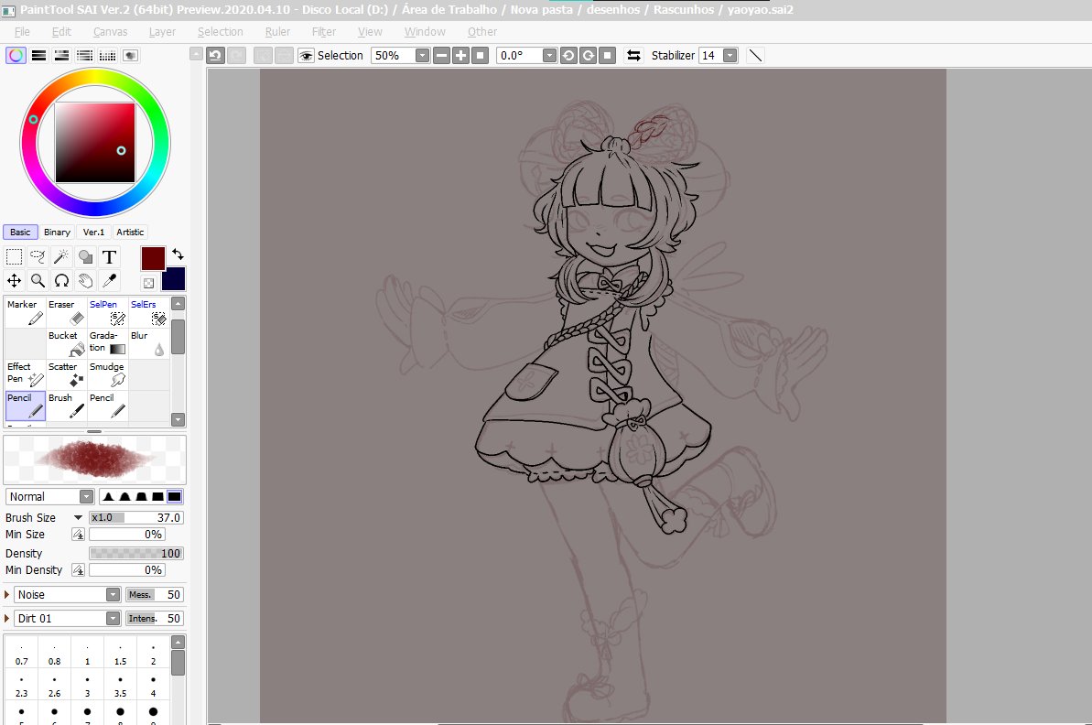1092x725 pixels.
Task: Choose the Bucket fill tool
Action: point(66,343)
